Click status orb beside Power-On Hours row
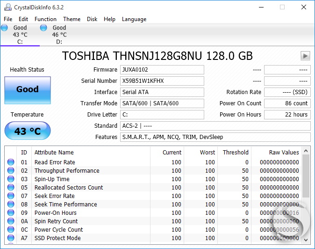The height and width of the screenshot is (249, 315). (11, 212)
